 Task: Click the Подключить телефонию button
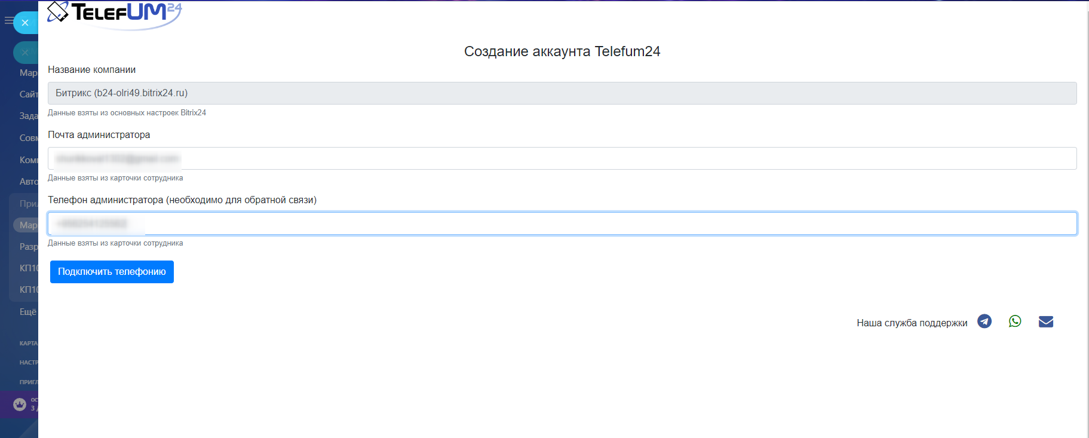pyautogui.click(x=112, y=272)
